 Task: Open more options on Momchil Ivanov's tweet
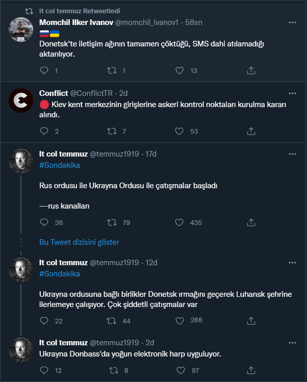pyautogui.click(x=292, y=22)
